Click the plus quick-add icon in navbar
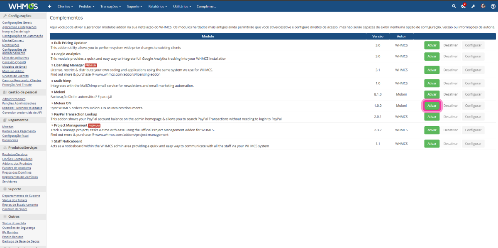This screenshot has width=498, height=248. (50, 6)
